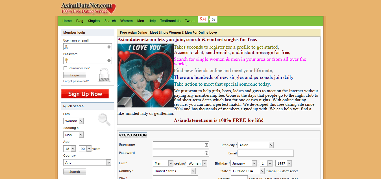Open the Men menu item
The width and height of the screenshot is (381, 179).
[x=141, y=21]
